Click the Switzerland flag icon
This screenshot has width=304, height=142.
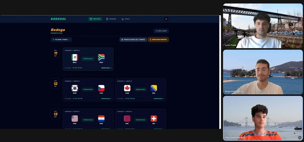(x=154, y=119)
